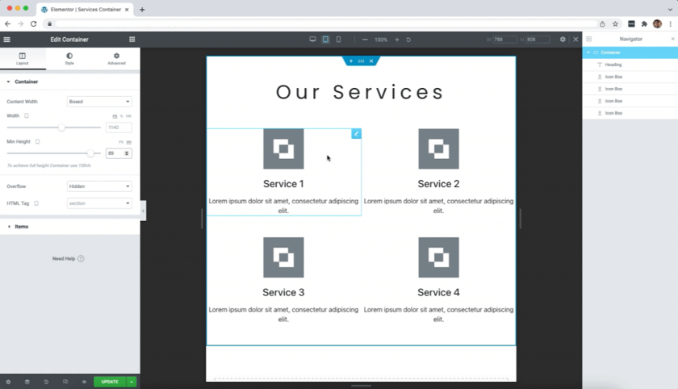This screenshot has width=678, height=389.
Task: Open the History panel icon
Action: [x=46, y=382]
